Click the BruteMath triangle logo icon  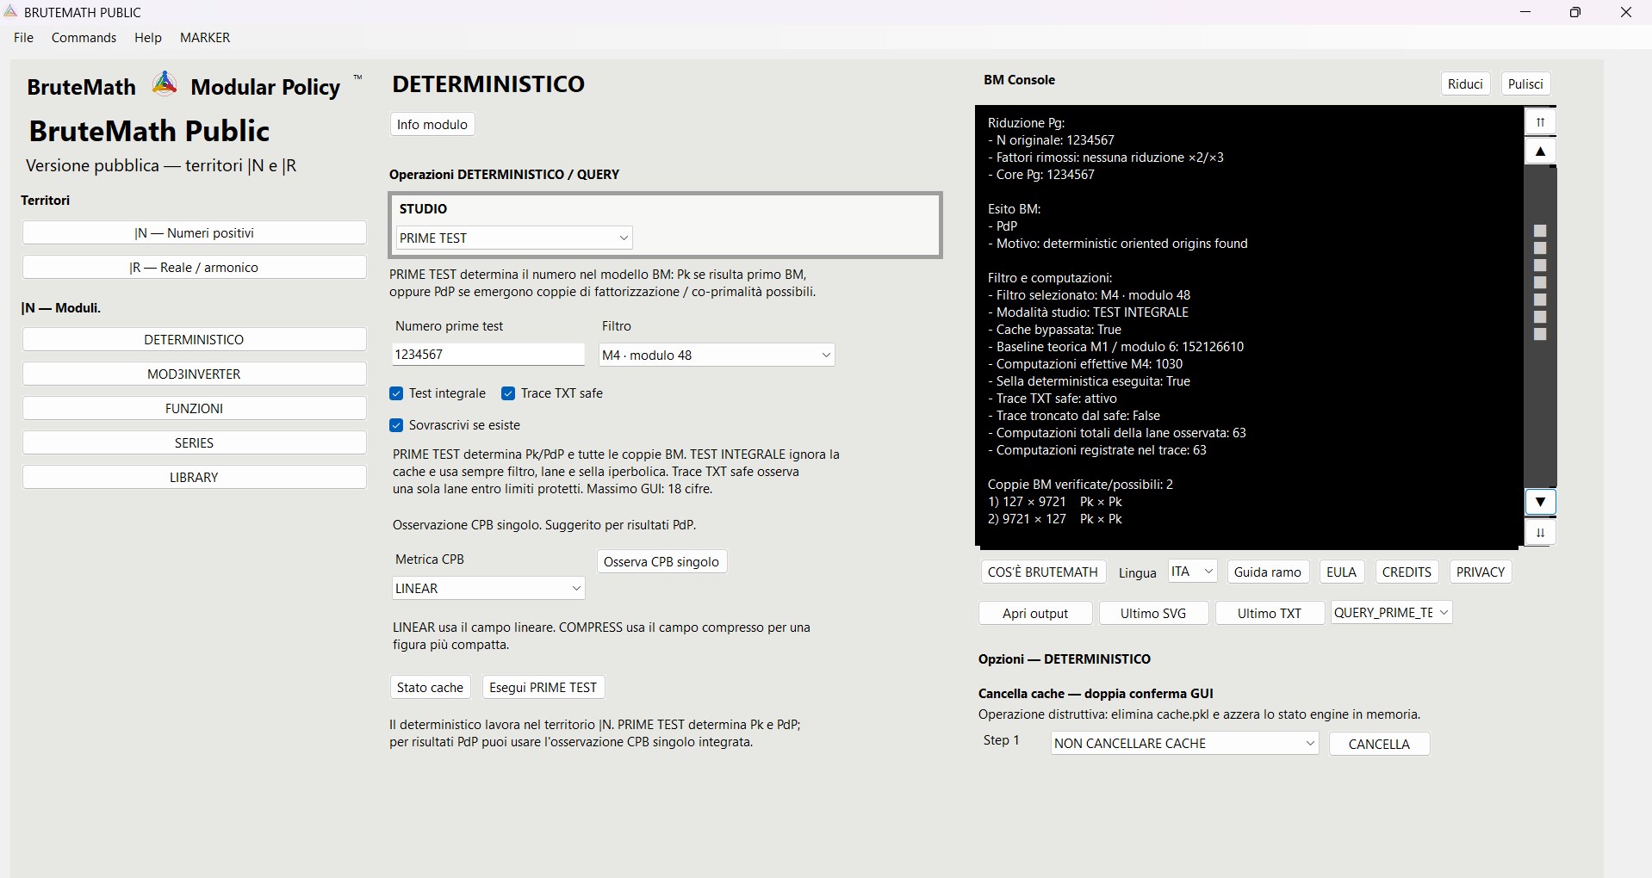click(x=165, y=83)
